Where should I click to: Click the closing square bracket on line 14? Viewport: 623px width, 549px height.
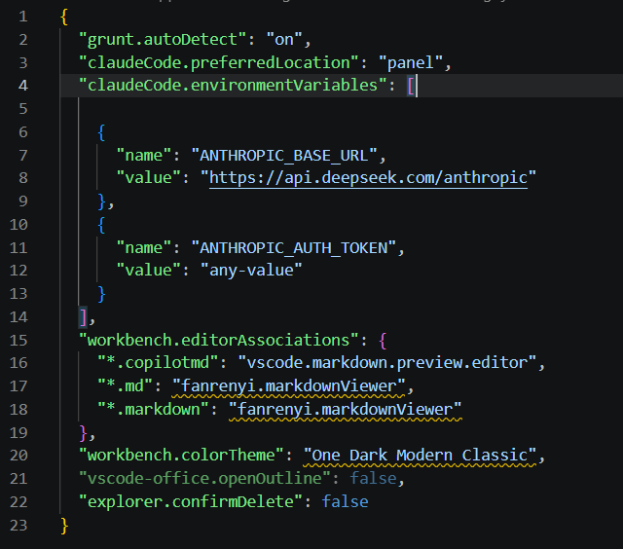[x=83, y=317]
